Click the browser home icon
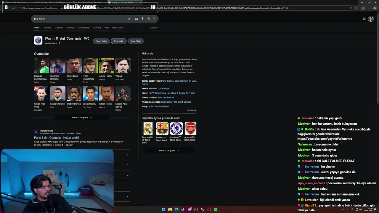The height and width of the screenshot is (213, 379). click(14, 8)
